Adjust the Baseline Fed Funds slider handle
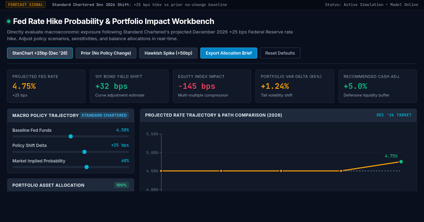424x222 pixels. pos(71,136)
